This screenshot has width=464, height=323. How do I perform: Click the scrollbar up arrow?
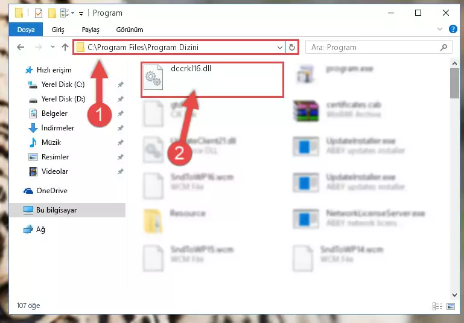click(454, 63)
